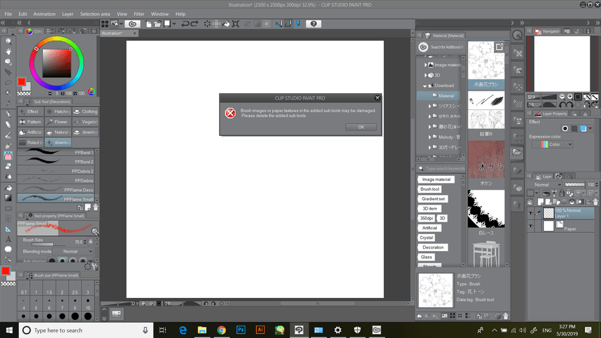Toggle Snap to Grid

point(298,24)
